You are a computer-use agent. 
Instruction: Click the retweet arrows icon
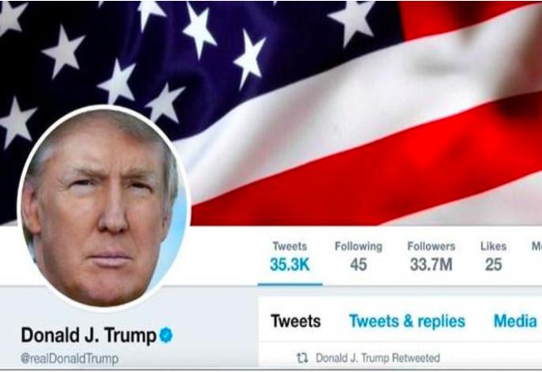pos(302,358)
